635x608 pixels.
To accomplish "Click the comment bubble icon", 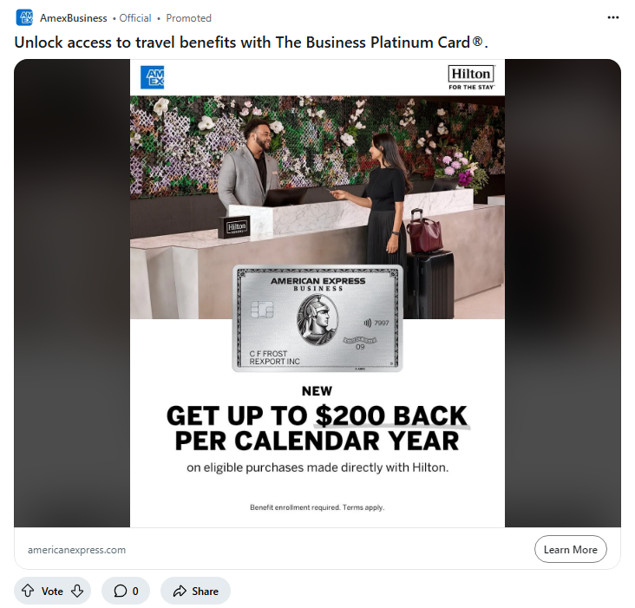I will tap(118, 591).
